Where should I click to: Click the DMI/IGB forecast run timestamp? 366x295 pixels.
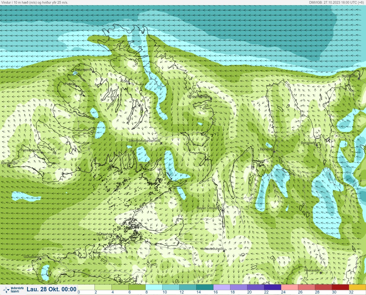[x=337, y=2]
